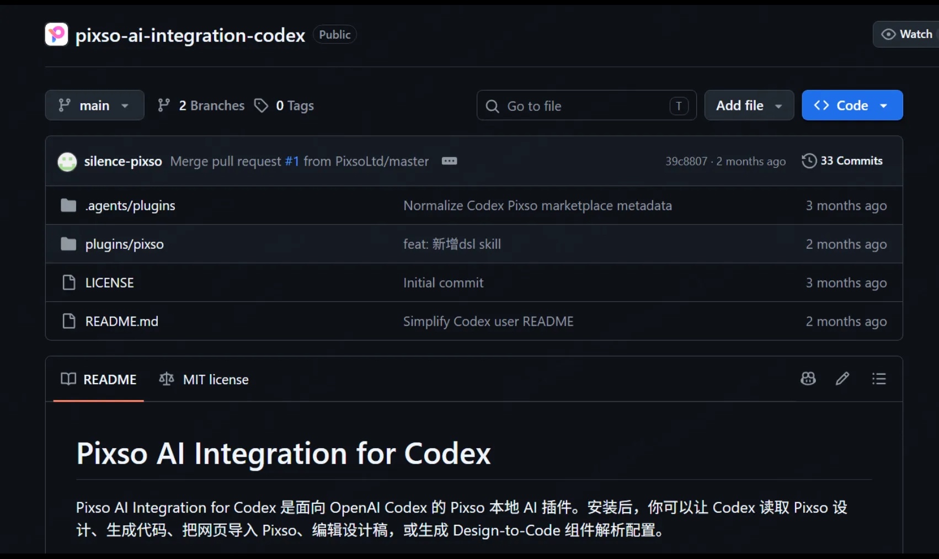Open the Initial commit message link
Screen dimensions: 939x559
click(444, 283)
